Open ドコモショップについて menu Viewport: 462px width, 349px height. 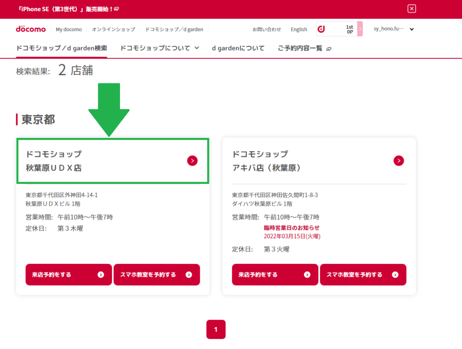pyautogui.click(x=155, y=48)
